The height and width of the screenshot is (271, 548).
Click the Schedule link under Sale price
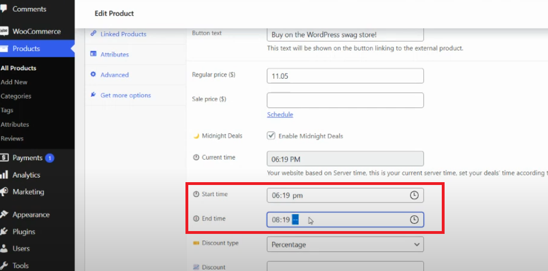[280, 114]
